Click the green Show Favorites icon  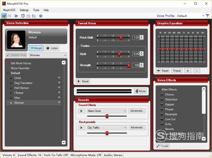8,68
